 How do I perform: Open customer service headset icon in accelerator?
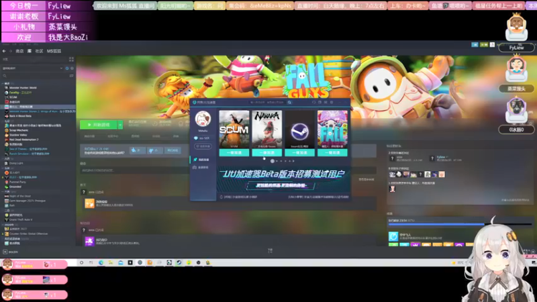313,102
